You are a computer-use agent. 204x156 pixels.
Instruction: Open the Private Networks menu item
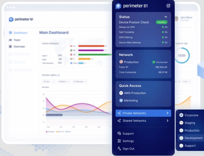143,113
